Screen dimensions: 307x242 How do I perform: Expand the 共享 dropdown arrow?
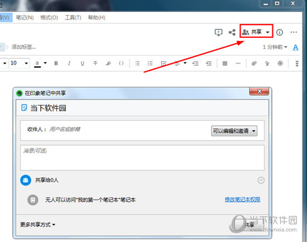click(x=267, y=32)
